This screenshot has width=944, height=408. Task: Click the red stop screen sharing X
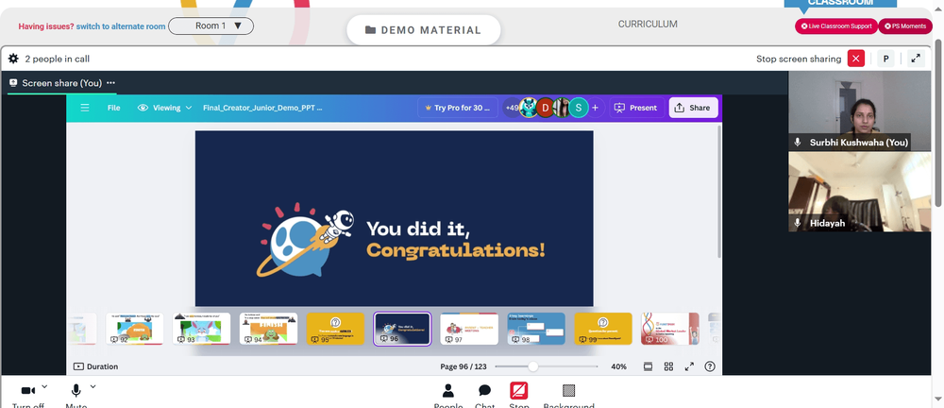point(855,59)
